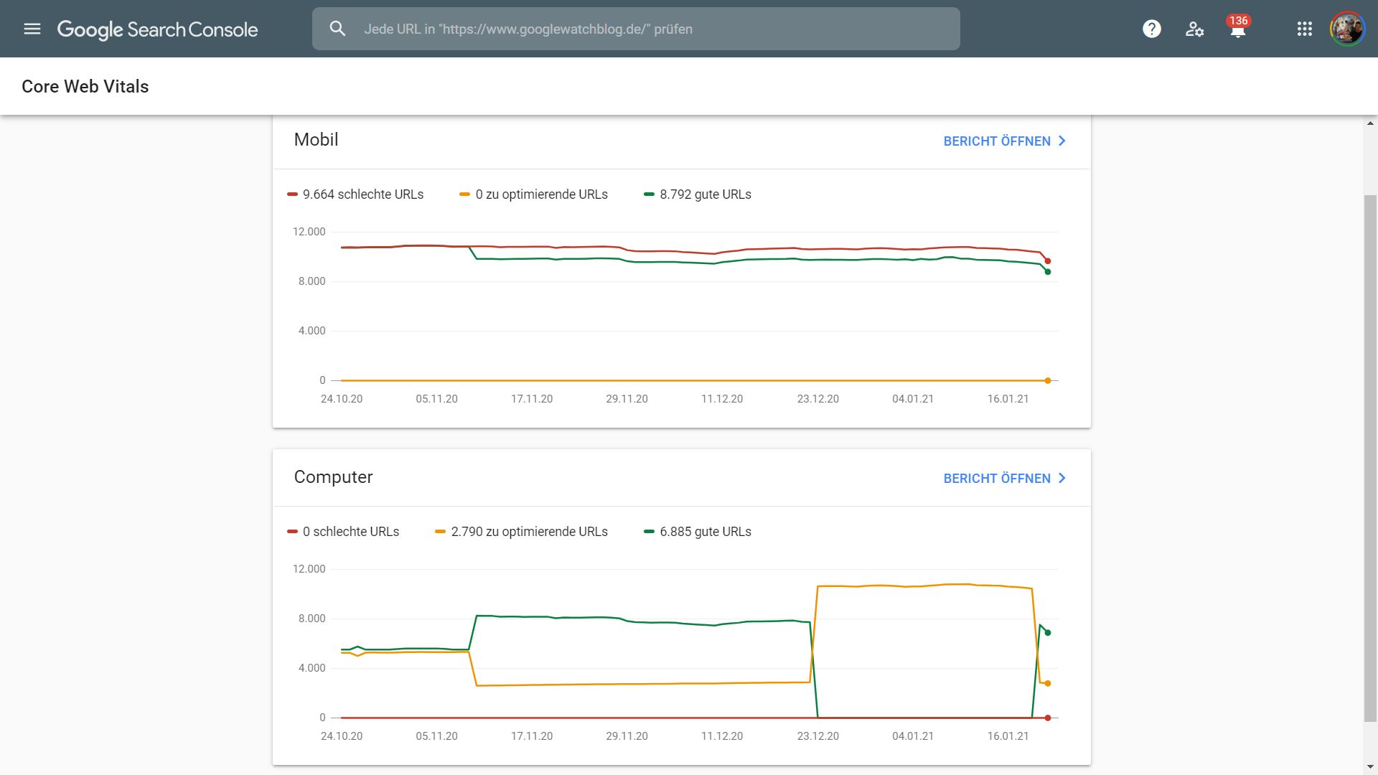Click the green end point on Computer chart
Screen dimensions: 1378x775
click(x=1048, y=633)
